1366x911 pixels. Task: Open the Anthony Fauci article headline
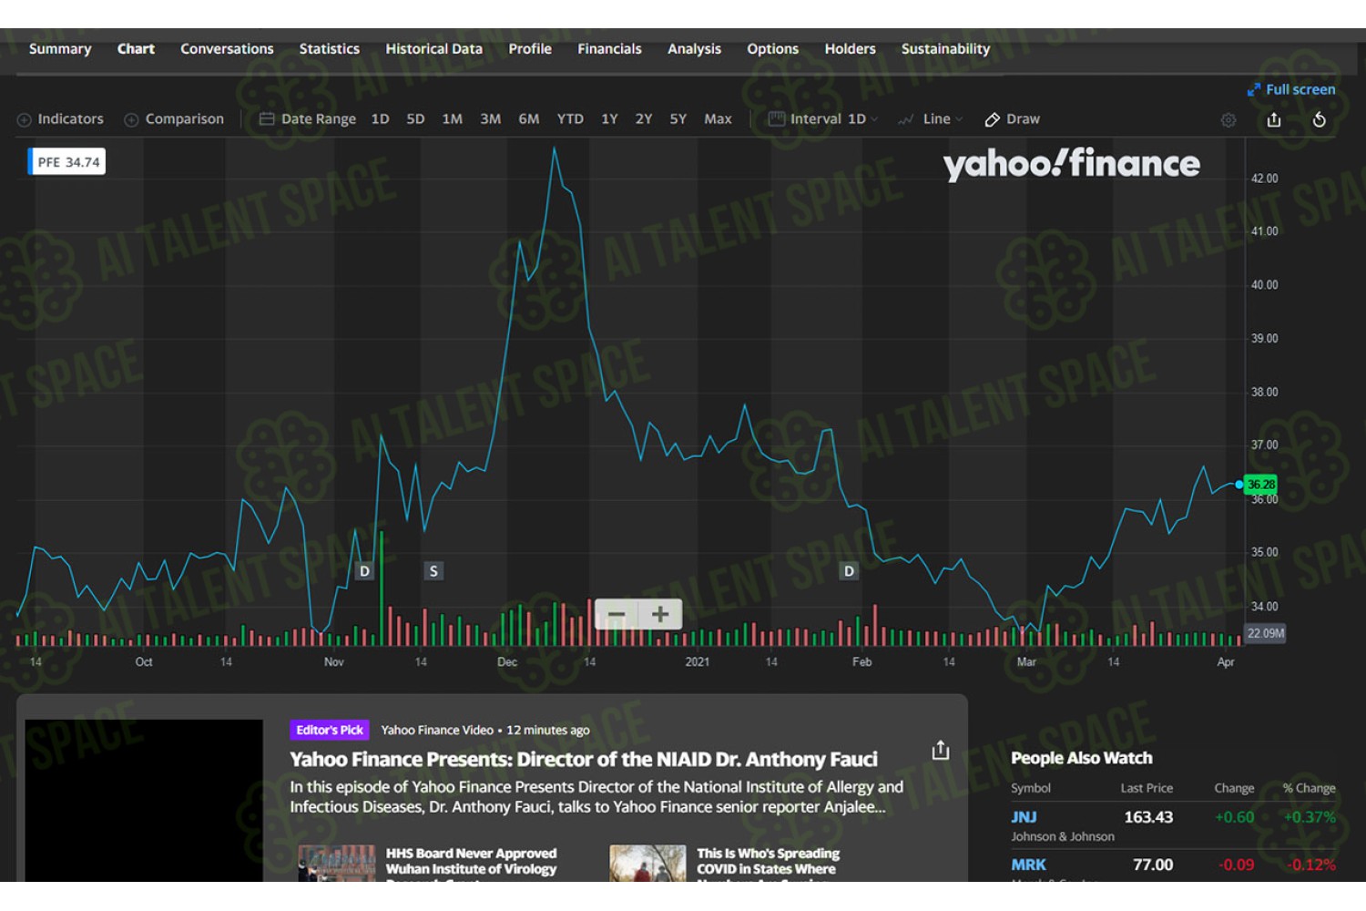(x=584, y=760)
